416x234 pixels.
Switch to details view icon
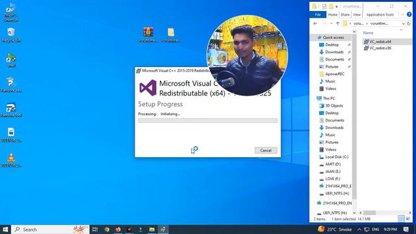pos(401,219)
